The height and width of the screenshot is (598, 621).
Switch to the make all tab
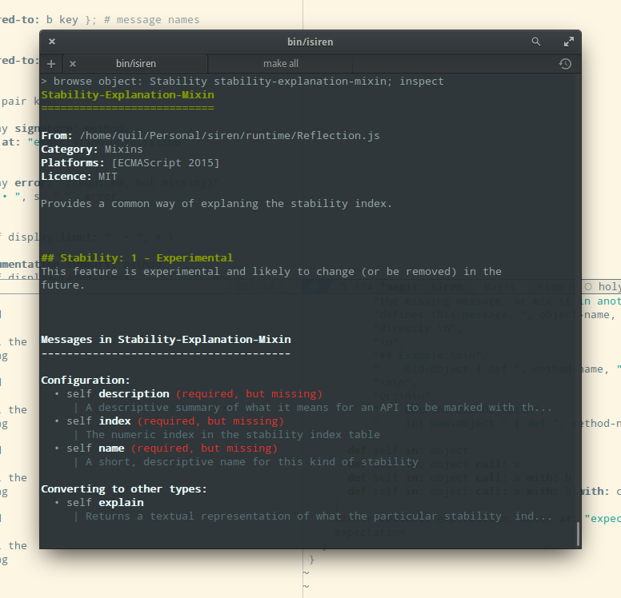click(x=281, y=64)
